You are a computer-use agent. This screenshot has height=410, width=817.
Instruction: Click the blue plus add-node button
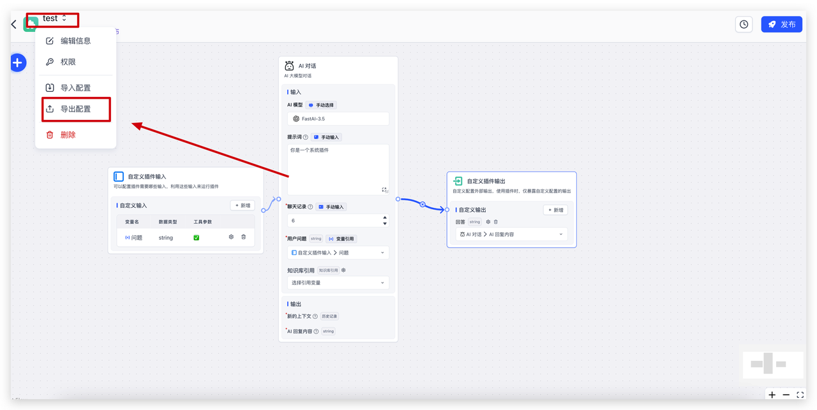18,62
